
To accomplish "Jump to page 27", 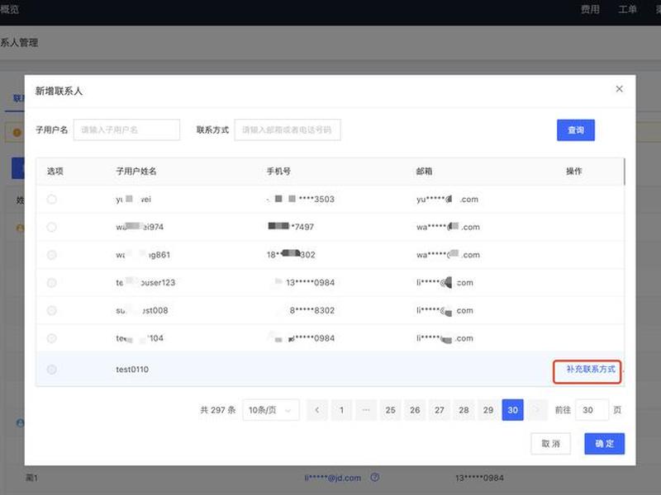I will pos(440,409).
